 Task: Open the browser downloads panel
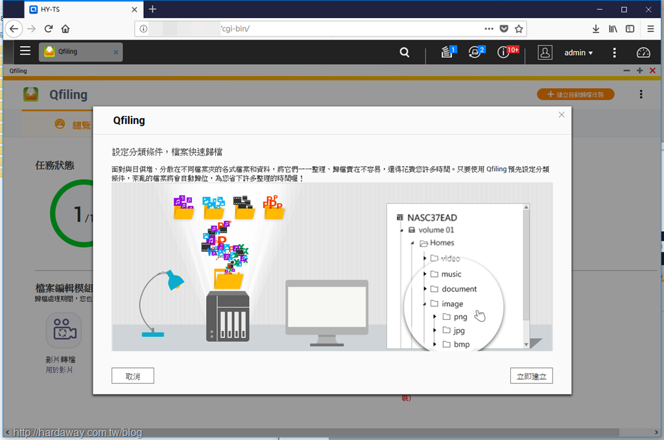(x=596, y=29)
